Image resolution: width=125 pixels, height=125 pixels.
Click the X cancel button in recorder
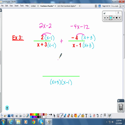click(x=108, y=18)
